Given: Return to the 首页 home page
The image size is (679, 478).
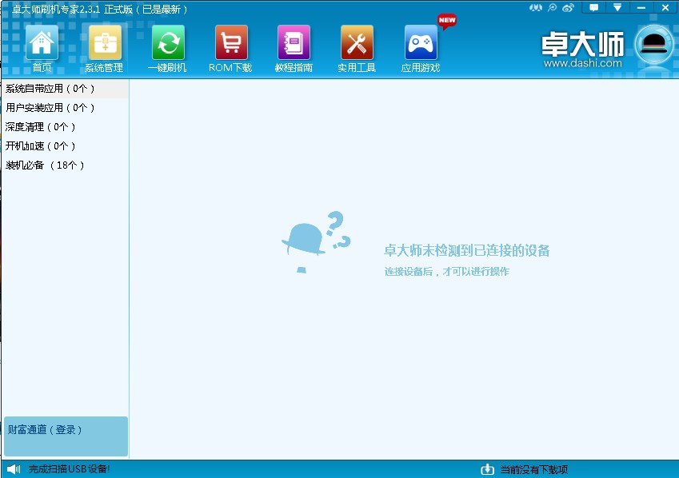Looking at the screenshot, I should click(x=42, y=46).
